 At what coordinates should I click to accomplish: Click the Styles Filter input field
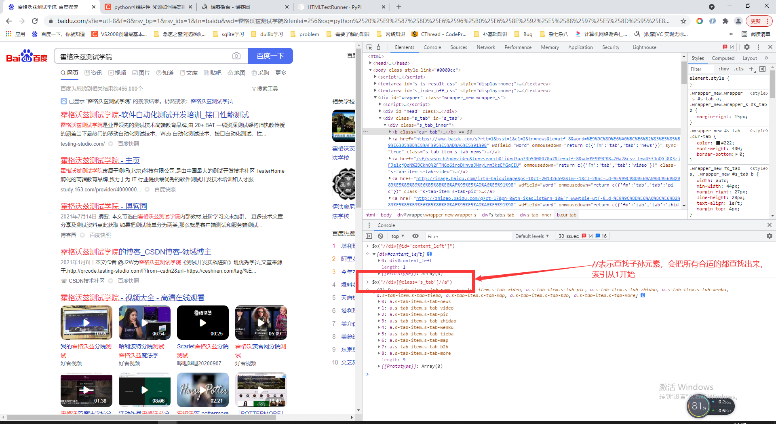(702, 69)
